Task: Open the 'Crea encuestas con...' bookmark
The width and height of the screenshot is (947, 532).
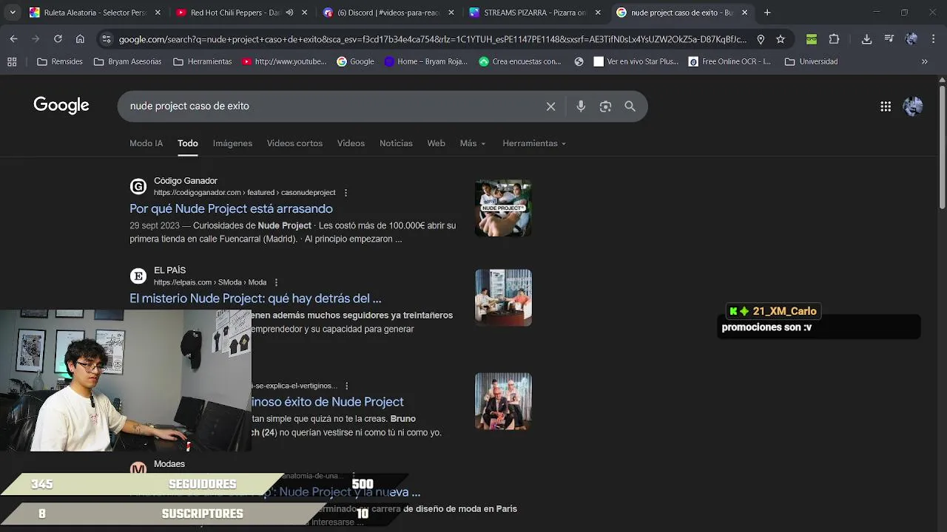Action: coord(520,61)
